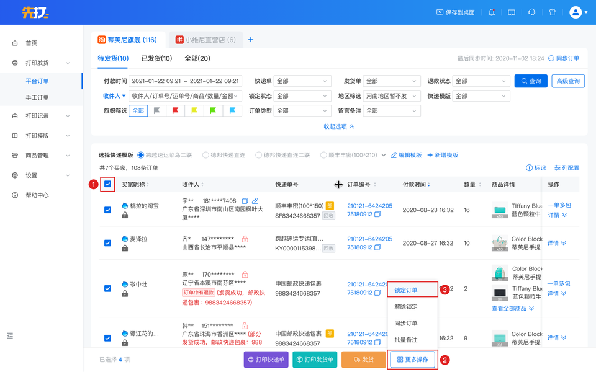Image resolution: width=596 pixels, height=372 pixels.
Task: Click the 付款时间 date range field
Action: [186, 81]
